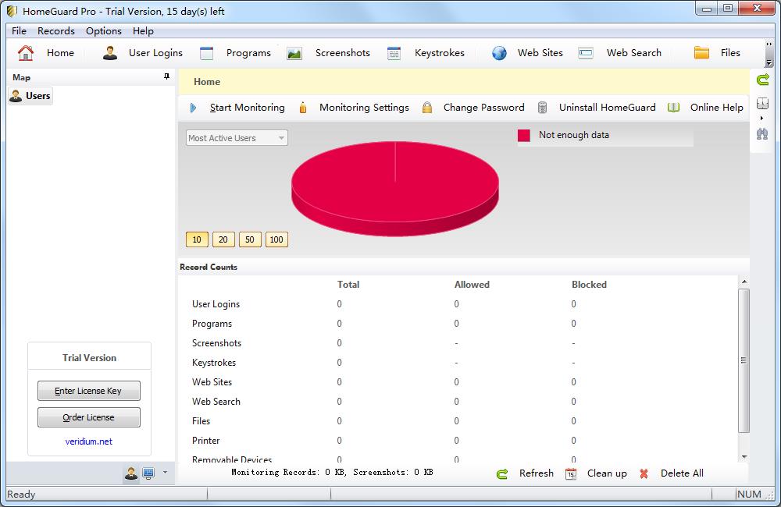Click the binoculars search icon
Viewport: 781px width, 507px height.
pyautogui.click(x=762, y=133)
